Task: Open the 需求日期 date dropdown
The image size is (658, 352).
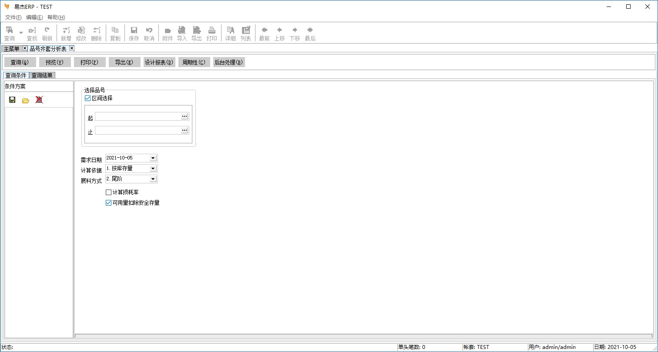Action: (x=153, y=158)
